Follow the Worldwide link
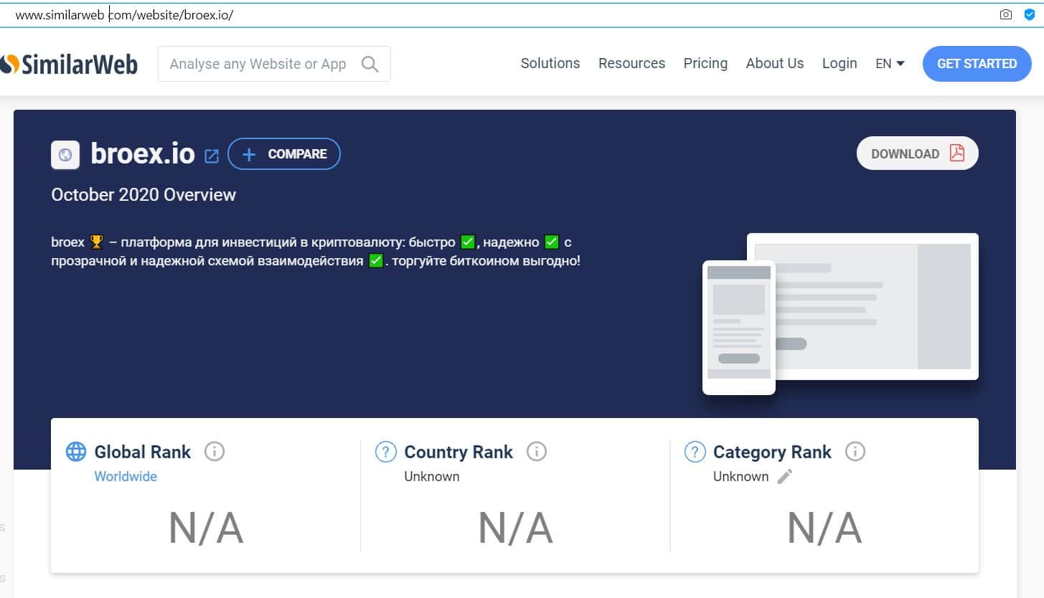The height and width of the screenshot is (598, 1044). coord(126,476)
